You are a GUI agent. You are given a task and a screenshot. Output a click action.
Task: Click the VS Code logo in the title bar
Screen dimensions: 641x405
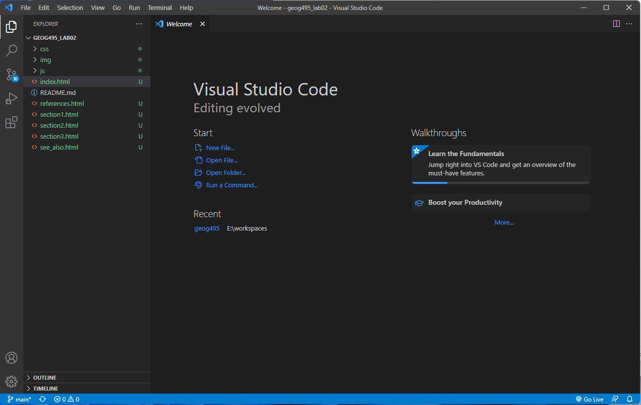[8, 7]
